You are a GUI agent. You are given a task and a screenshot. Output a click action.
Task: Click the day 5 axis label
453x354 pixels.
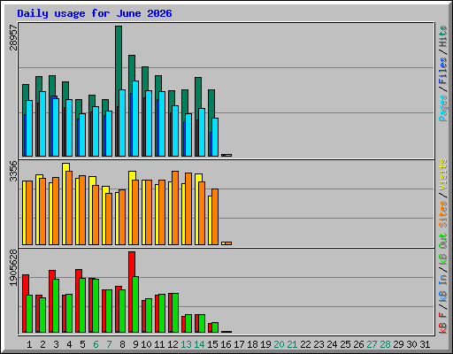pyautogui.click(x=82, y=344)
